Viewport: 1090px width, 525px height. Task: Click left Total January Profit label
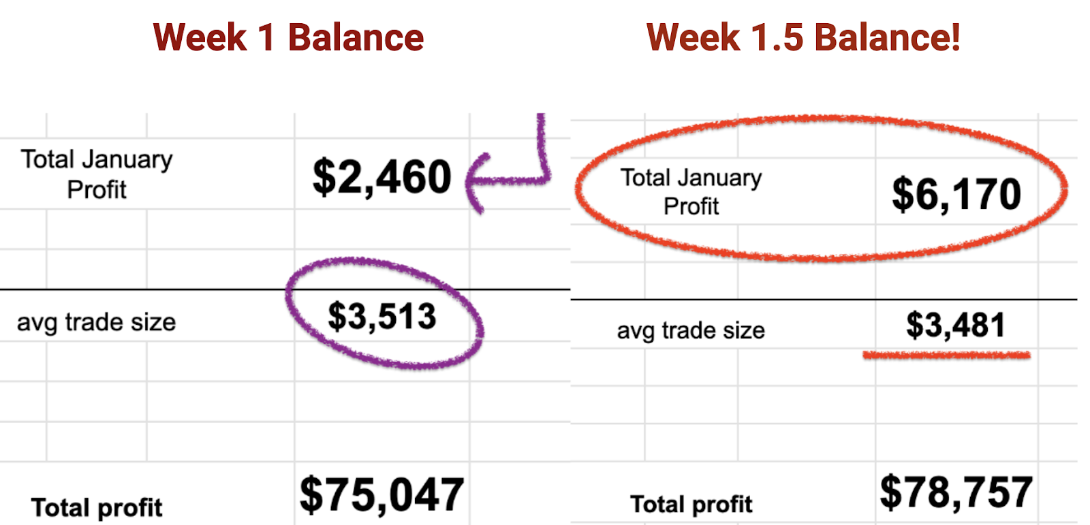97,174
